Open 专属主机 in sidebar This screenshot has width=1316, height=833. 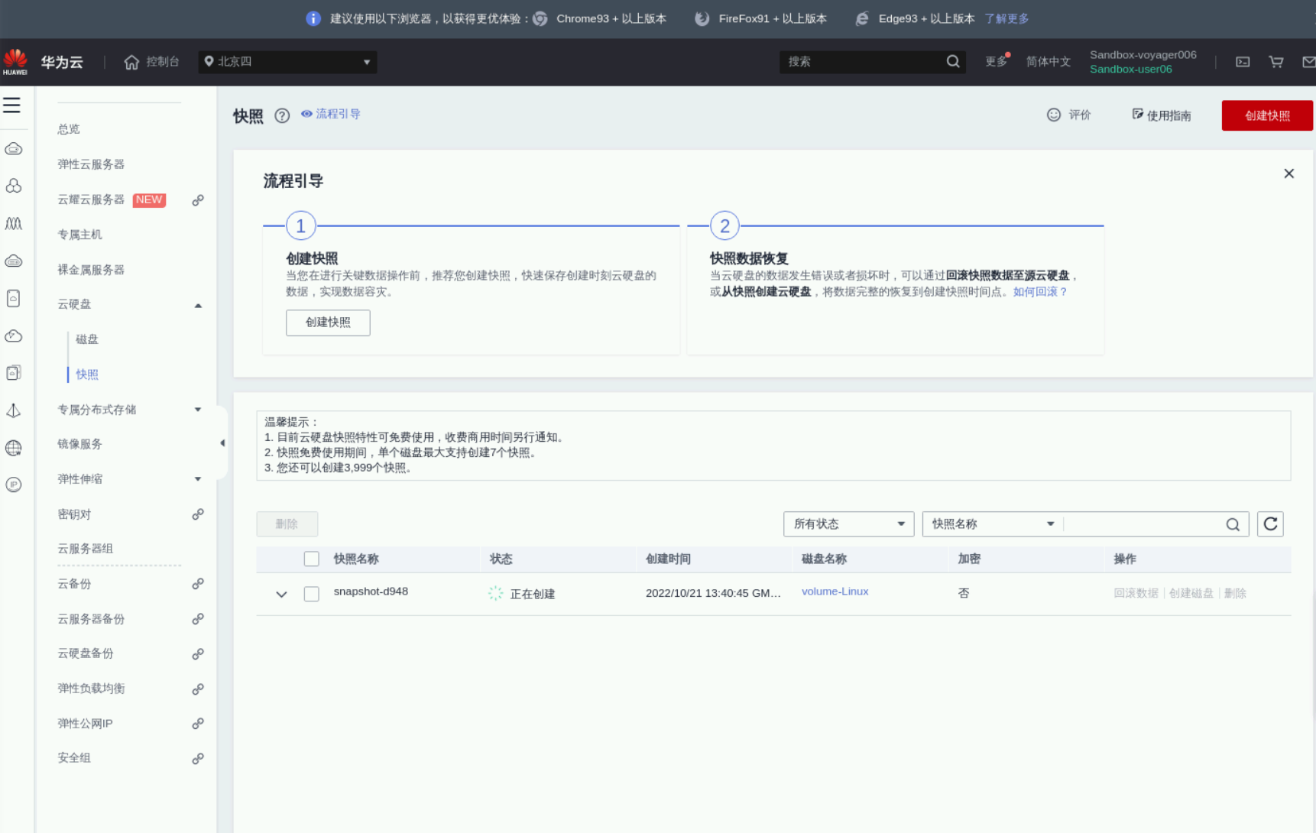pyautogui.click(x=79, y=235)
